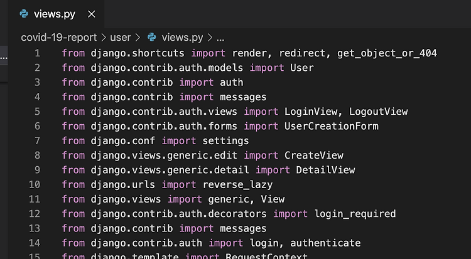Click 'View' at end of line 11
Viewport: 471px width, 259px height.
point(273,199)
